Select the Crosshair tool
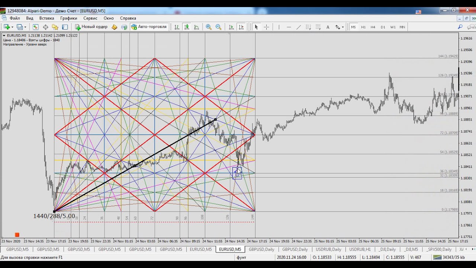This screenshot has height=268, width=476. (266, 27)
